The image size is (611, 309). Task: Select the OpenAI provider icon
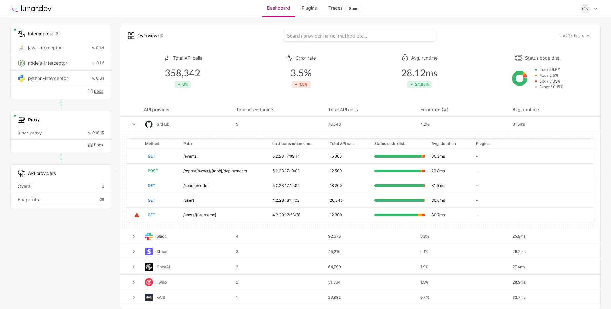(149, 267)
